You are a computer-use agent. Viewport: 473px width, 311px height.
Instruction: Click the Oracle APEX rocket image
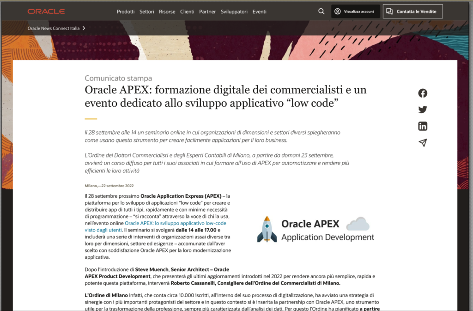315,230
